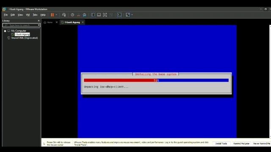Click the console view toolbar icon
The width and height of the screenshot is (271, 152).
(119, 15)
